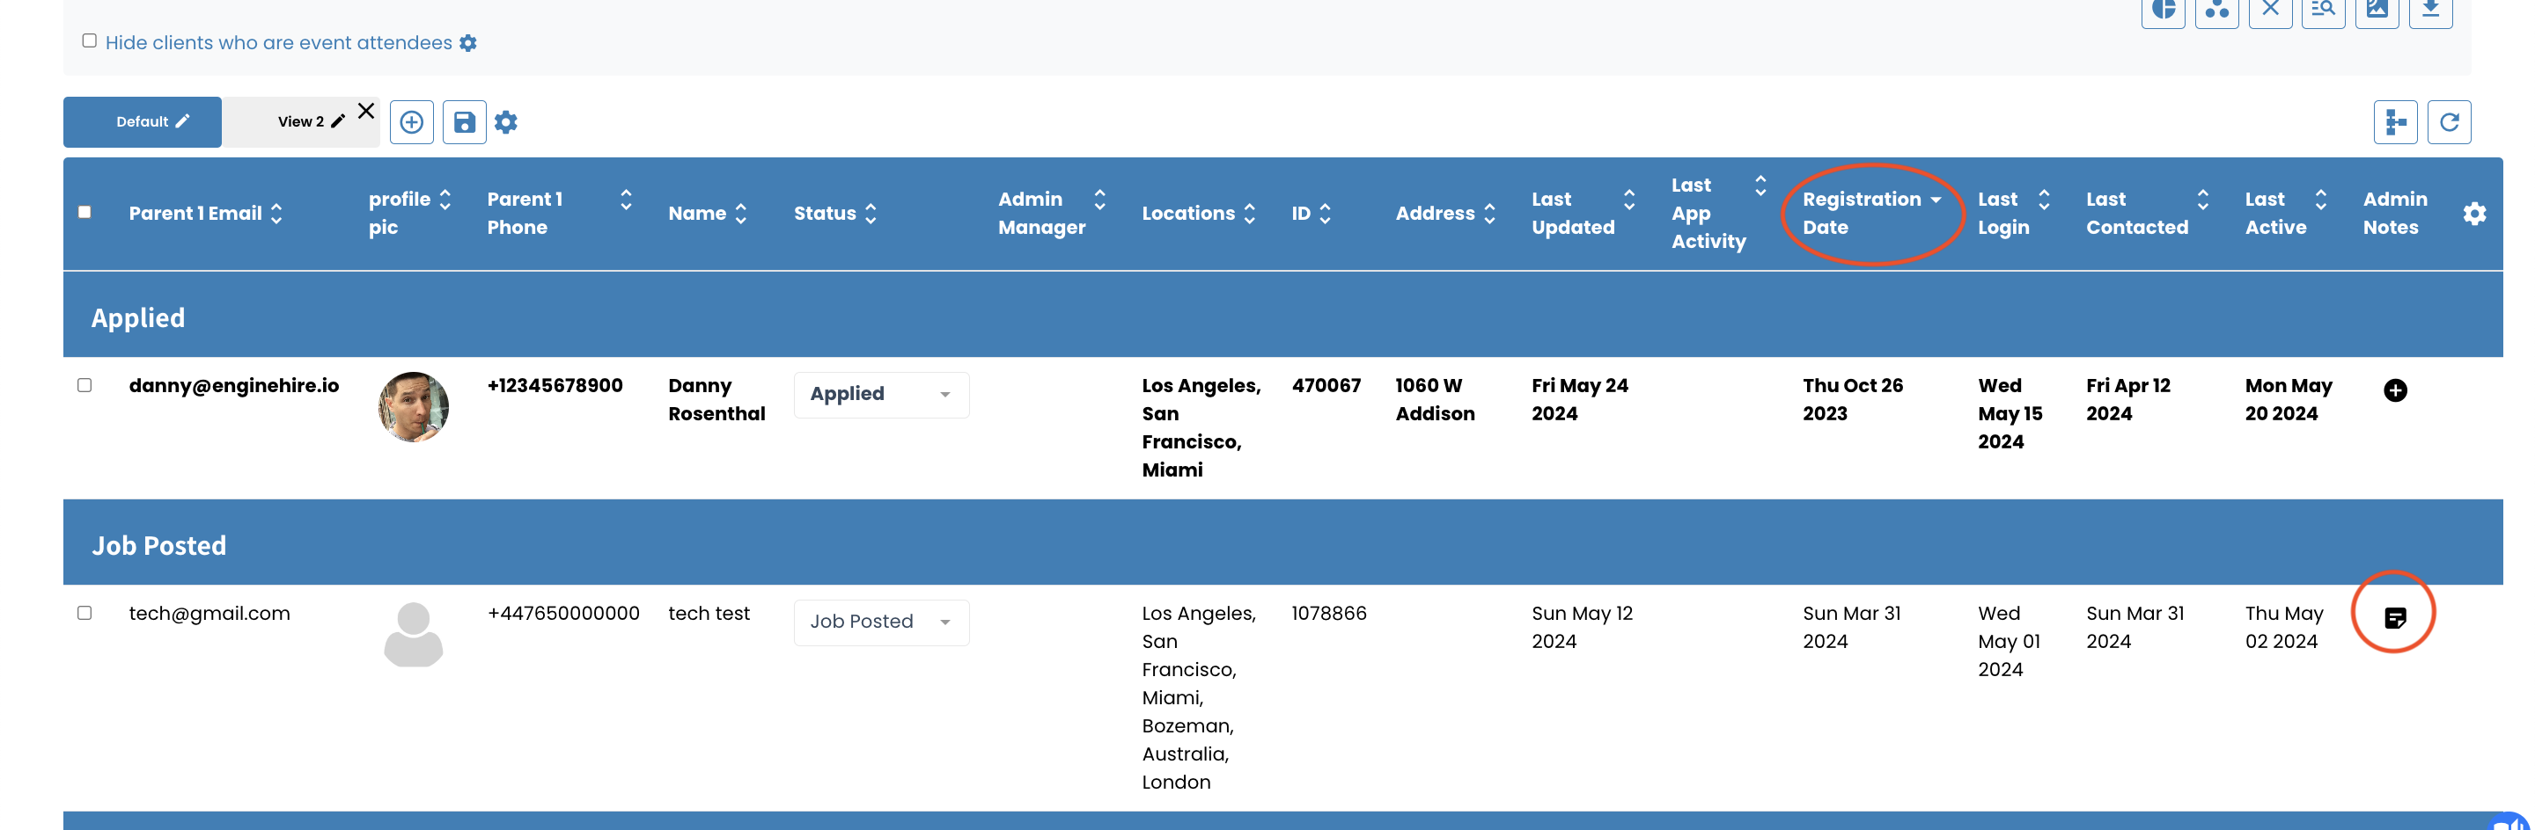Image resolution: width=2535 pixels, height=830 pixels.
Task: Switch to the Default view tab
Action: pos(142,122)
